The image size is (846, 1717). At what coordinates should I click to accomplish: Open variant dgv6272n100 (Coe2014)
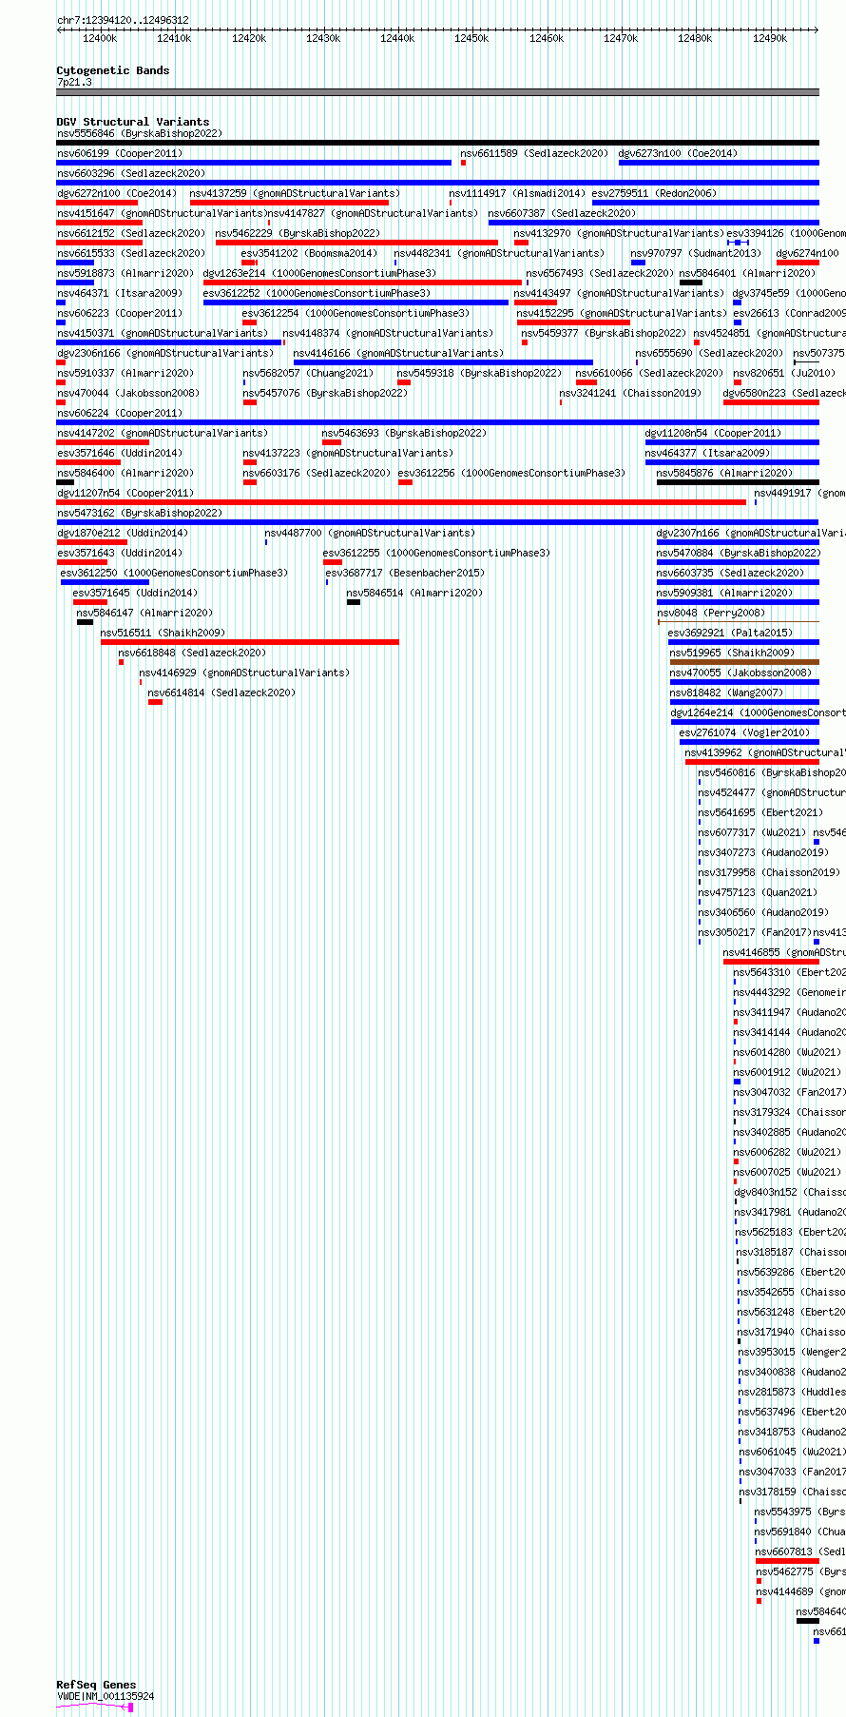click(x=117, y=193)
